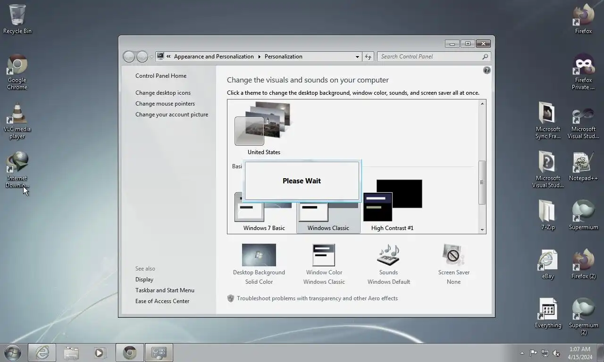The width and height of the screenshot is (604, 362).
Task: Open Screen Saver settings
Action: (453, 264)
